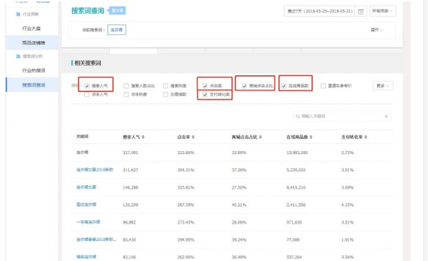The width and height of the screenshot is (428, 261).
Task: Sort table by 在线商品数 column arrows
Action: tap(311, 137)
